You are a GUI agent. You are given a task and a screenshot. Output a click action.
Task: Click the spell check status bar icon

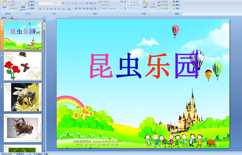pyautogui.click(x=30, y=154)
